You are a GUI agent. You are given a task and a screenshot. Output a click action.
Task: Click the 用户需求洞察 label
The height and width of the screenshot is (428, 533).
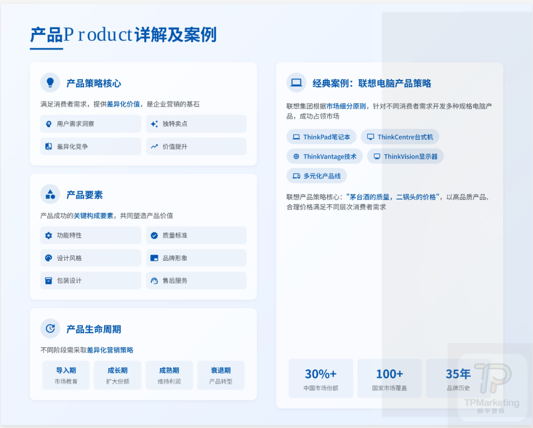point(76,124)
